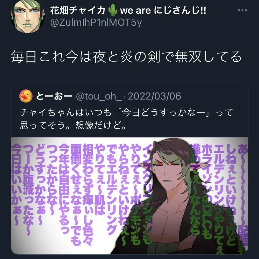Open quoted tweet text starting チャイちゃんはいつも
259x259 pixels.
pos(126,119)
